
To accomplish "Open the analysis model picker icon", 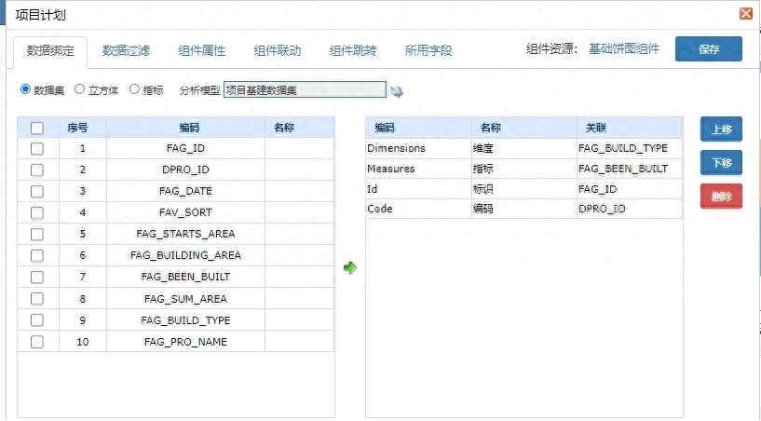I will [x=397, y=91].
